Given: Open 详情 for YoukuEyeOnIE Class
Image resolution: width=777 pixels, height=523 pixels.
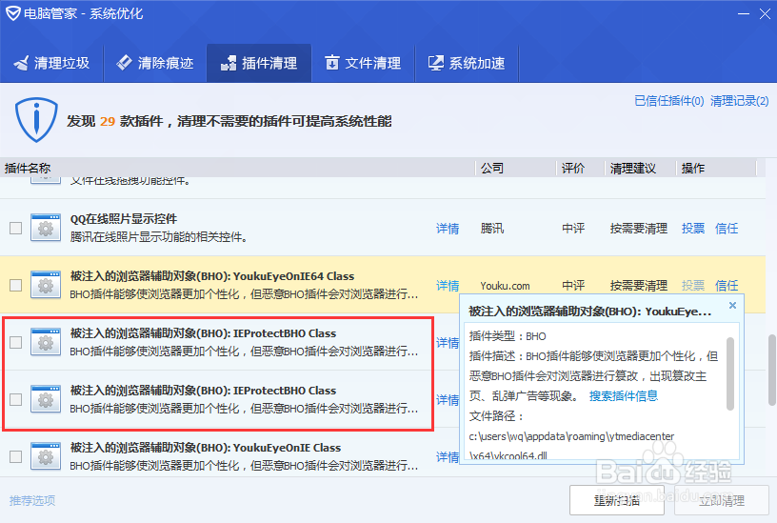Looking at the screenshot, I should tap(448, 456).
